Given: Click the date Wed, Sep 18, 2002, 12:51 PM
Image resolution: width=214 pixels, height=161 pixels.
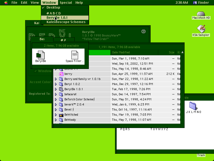Looking at the screenshot, I should pos(132,64).
